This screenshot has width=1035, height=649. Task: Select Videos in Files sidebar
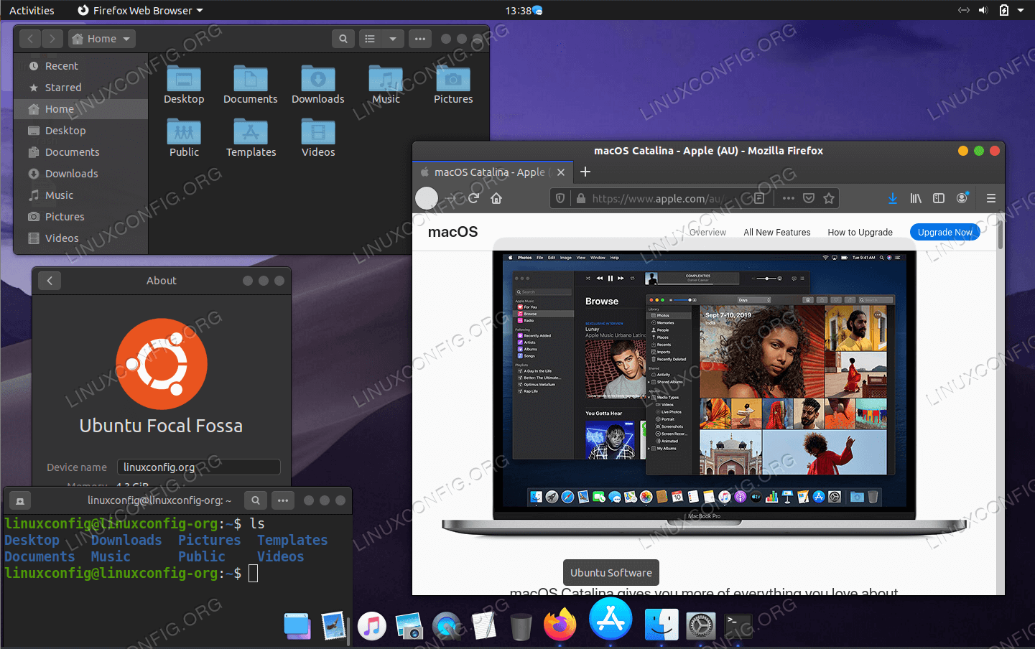(x=81, y=238)
